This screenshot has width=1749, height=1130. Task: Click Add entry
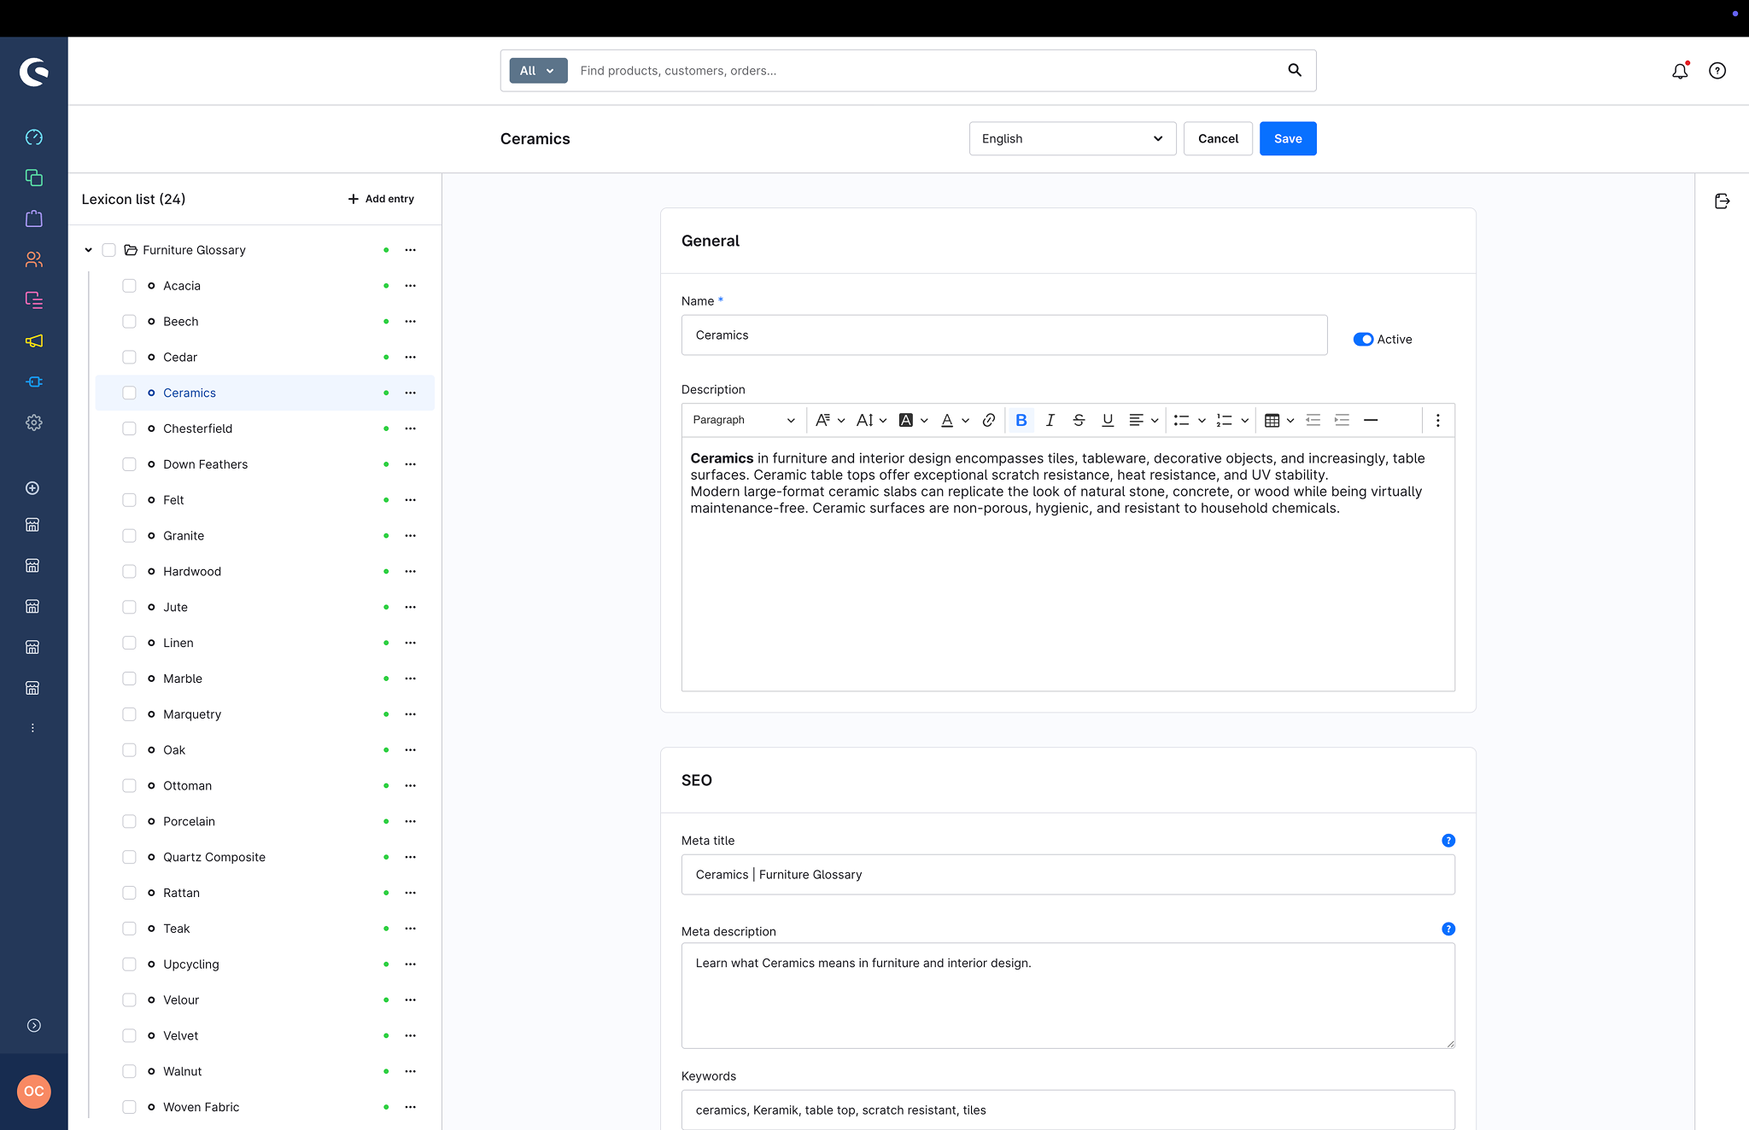381,199
